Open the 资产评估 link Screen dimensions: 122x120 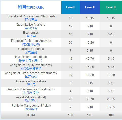point(31,101)
